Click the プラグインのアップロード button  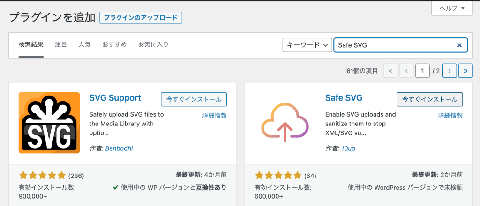(x=141, y=18)
